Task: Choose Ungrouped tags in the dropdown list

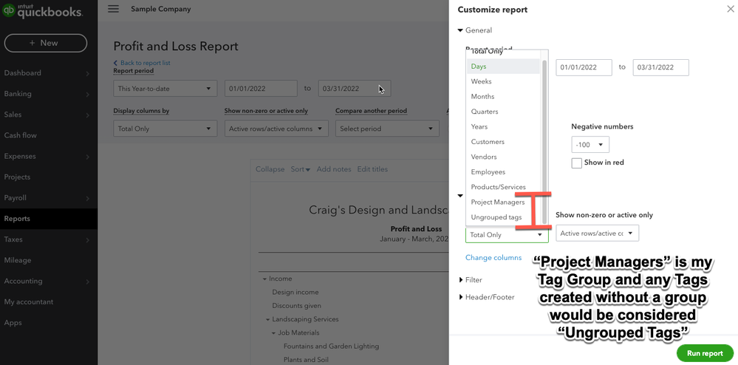Action: coord(496,217)
